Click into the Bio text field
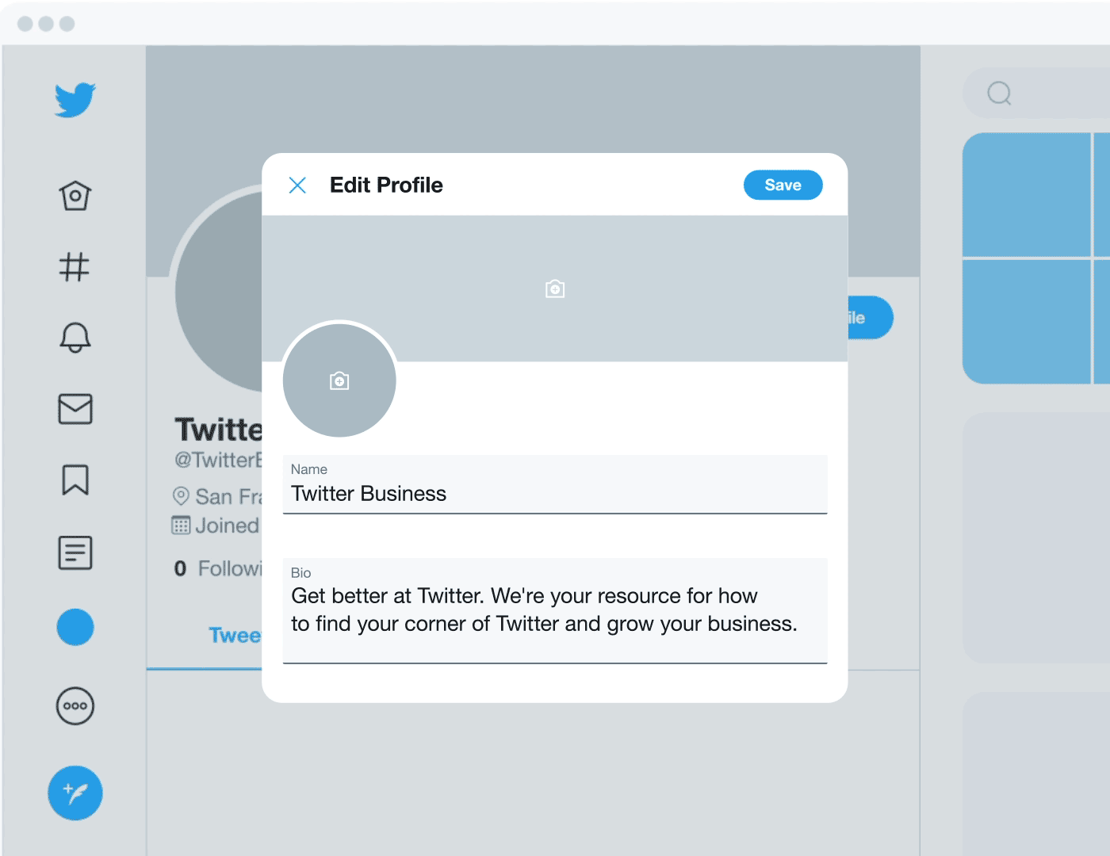 coord(555,610)
